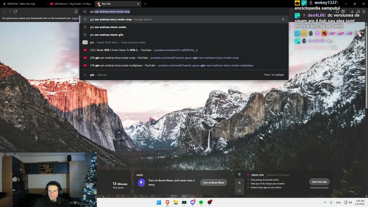Go back with the back arrow

tap(4, 11)
